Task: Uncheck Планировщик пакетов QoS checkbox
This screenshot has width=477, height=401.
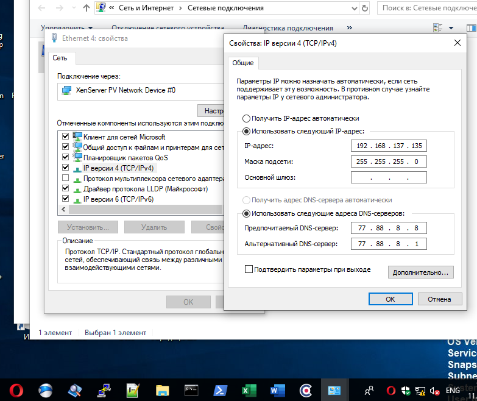Action: [65, 157]
